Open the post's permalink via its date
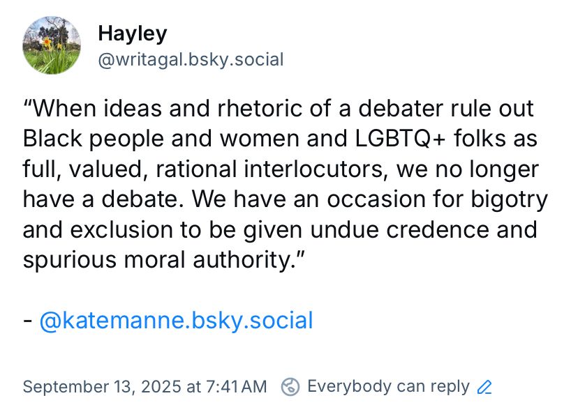The image size is (578, 405). click(x=144, y=386)
